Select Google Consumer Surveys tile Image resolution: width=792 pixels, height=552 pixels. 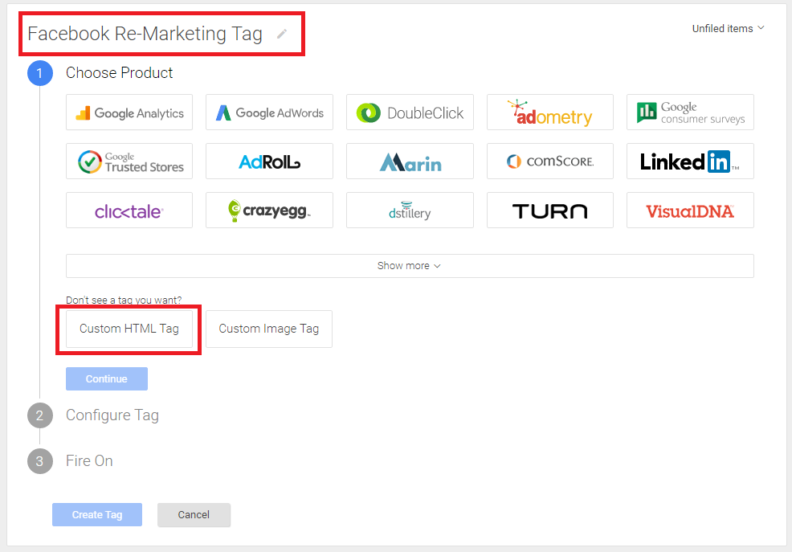click(690, 112)
